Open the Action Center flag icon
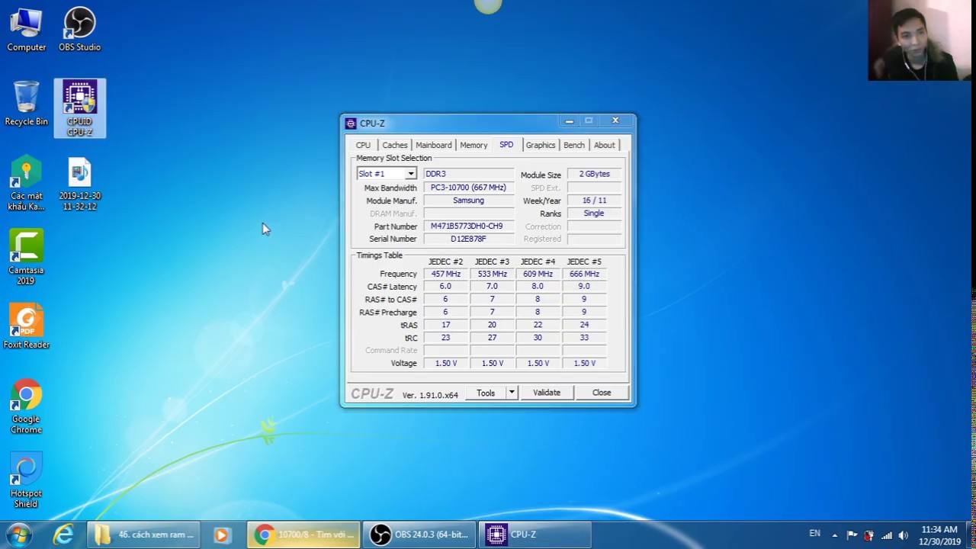 (x=852, y=535)
